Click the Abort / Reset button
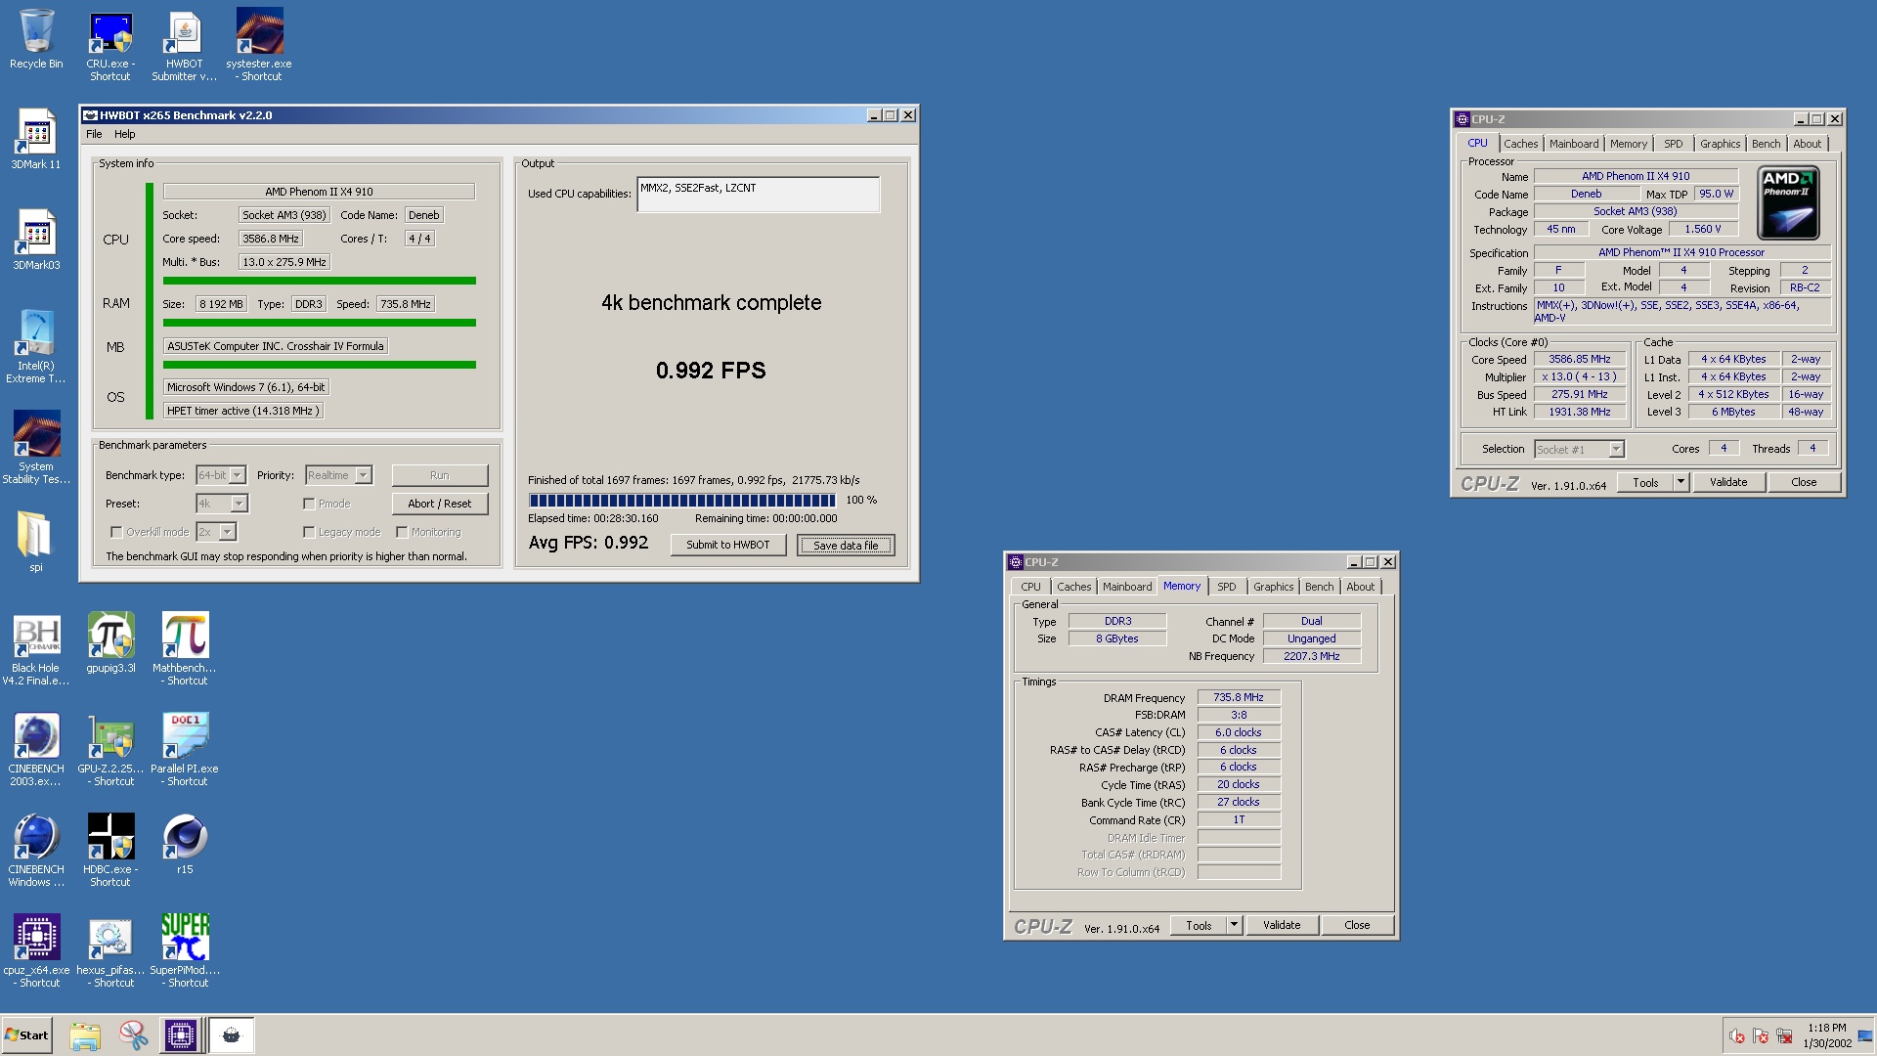Viewport: 1877px width, 1056px height. point(440,504)
